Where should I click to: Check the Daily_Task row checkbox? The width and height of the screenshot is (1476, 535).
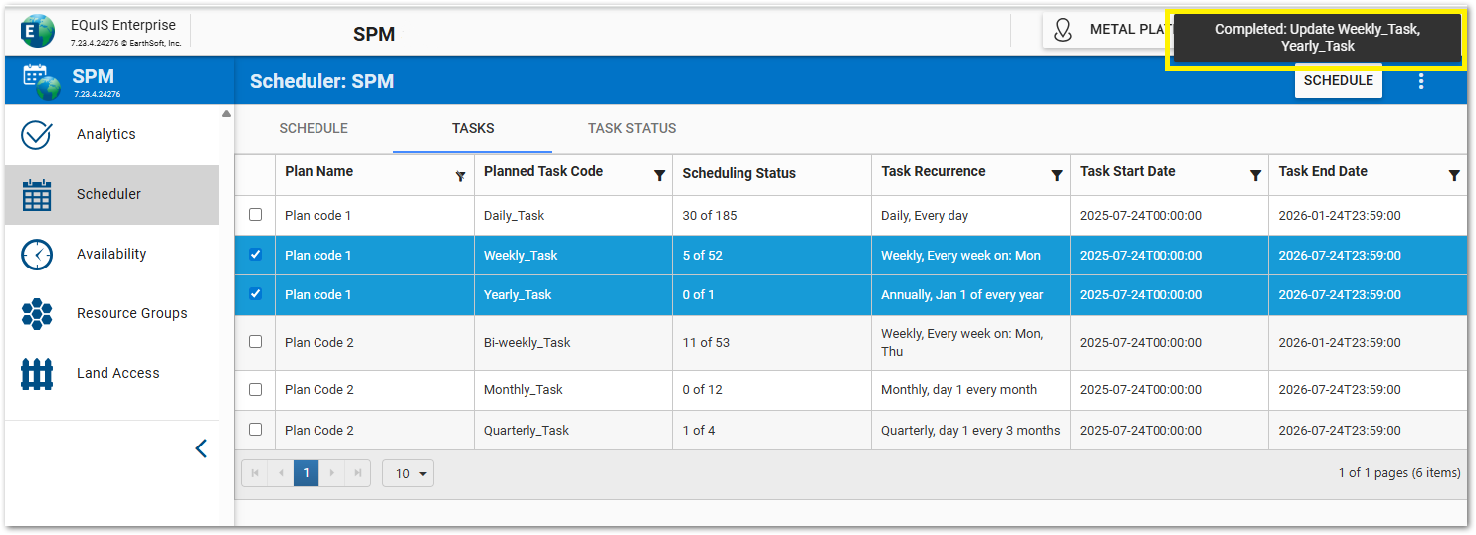coord(255,215)
